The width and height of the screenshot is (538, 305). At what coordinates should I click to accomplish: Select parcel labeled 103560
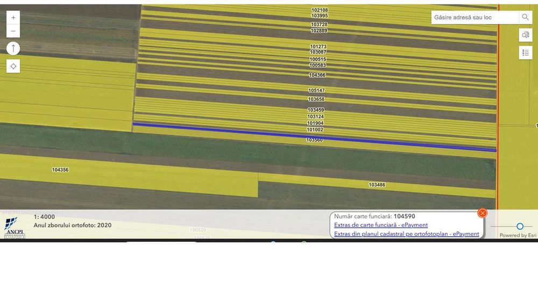click(x=314, y=140)
